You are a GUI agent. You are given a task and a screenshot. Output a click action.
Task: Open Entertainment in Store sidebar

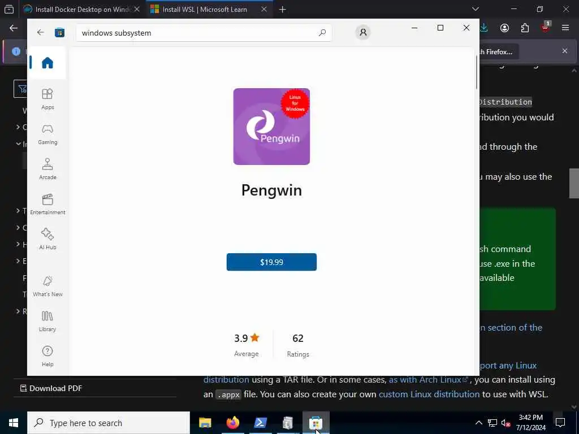click(47, 204)
